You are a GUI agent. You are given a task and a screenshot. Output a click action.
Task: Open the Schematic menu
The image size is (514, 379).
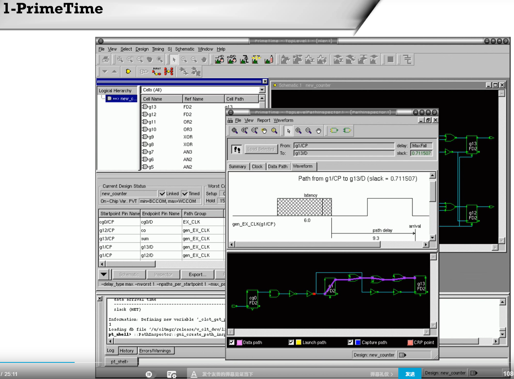click(x=185, y=49)
